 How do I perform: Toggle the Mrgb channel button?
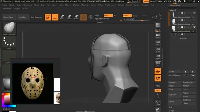(97, 15)
